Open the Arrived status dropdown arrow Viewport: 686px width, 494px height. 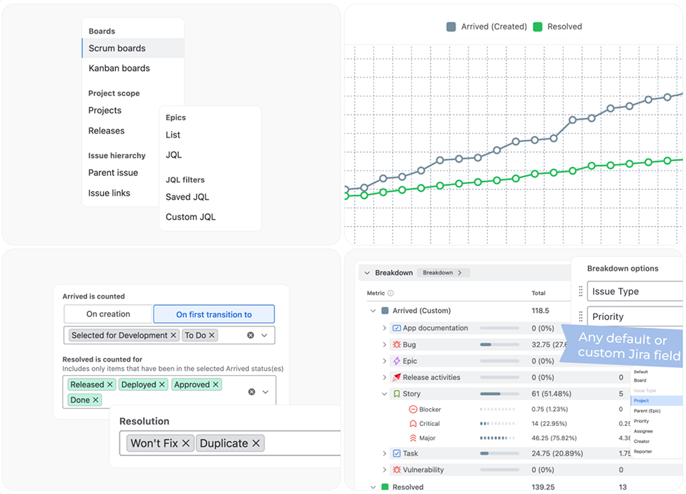coord(264,335)
